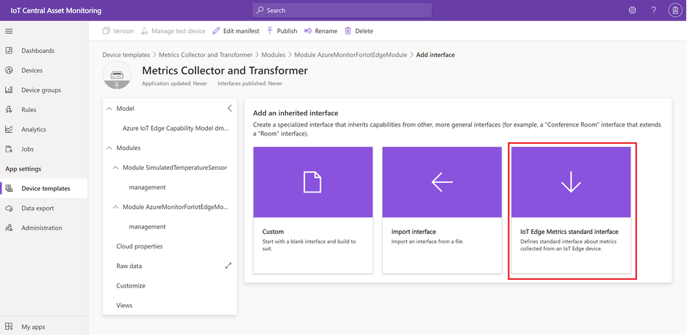The image size is (688, 335).
Task: Click the search magnifier icon
Action: coord(260,10)
